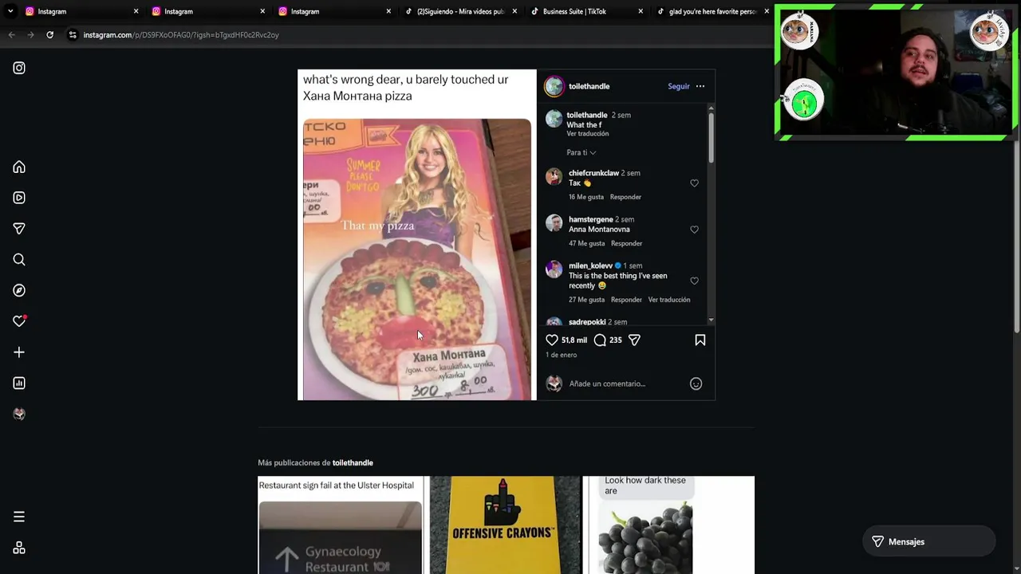This screenshot has width=1021, height=574.
Task: Open Notifications heart icon in sidebar
Action: (19, 321)
